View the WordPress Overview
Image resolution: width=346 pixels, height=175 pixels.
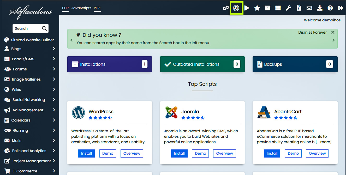132,153
